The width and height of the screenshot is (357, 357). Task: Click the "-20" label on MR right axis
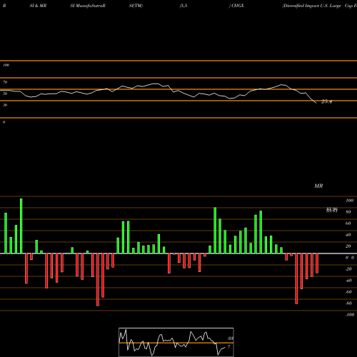pos(348,269)
